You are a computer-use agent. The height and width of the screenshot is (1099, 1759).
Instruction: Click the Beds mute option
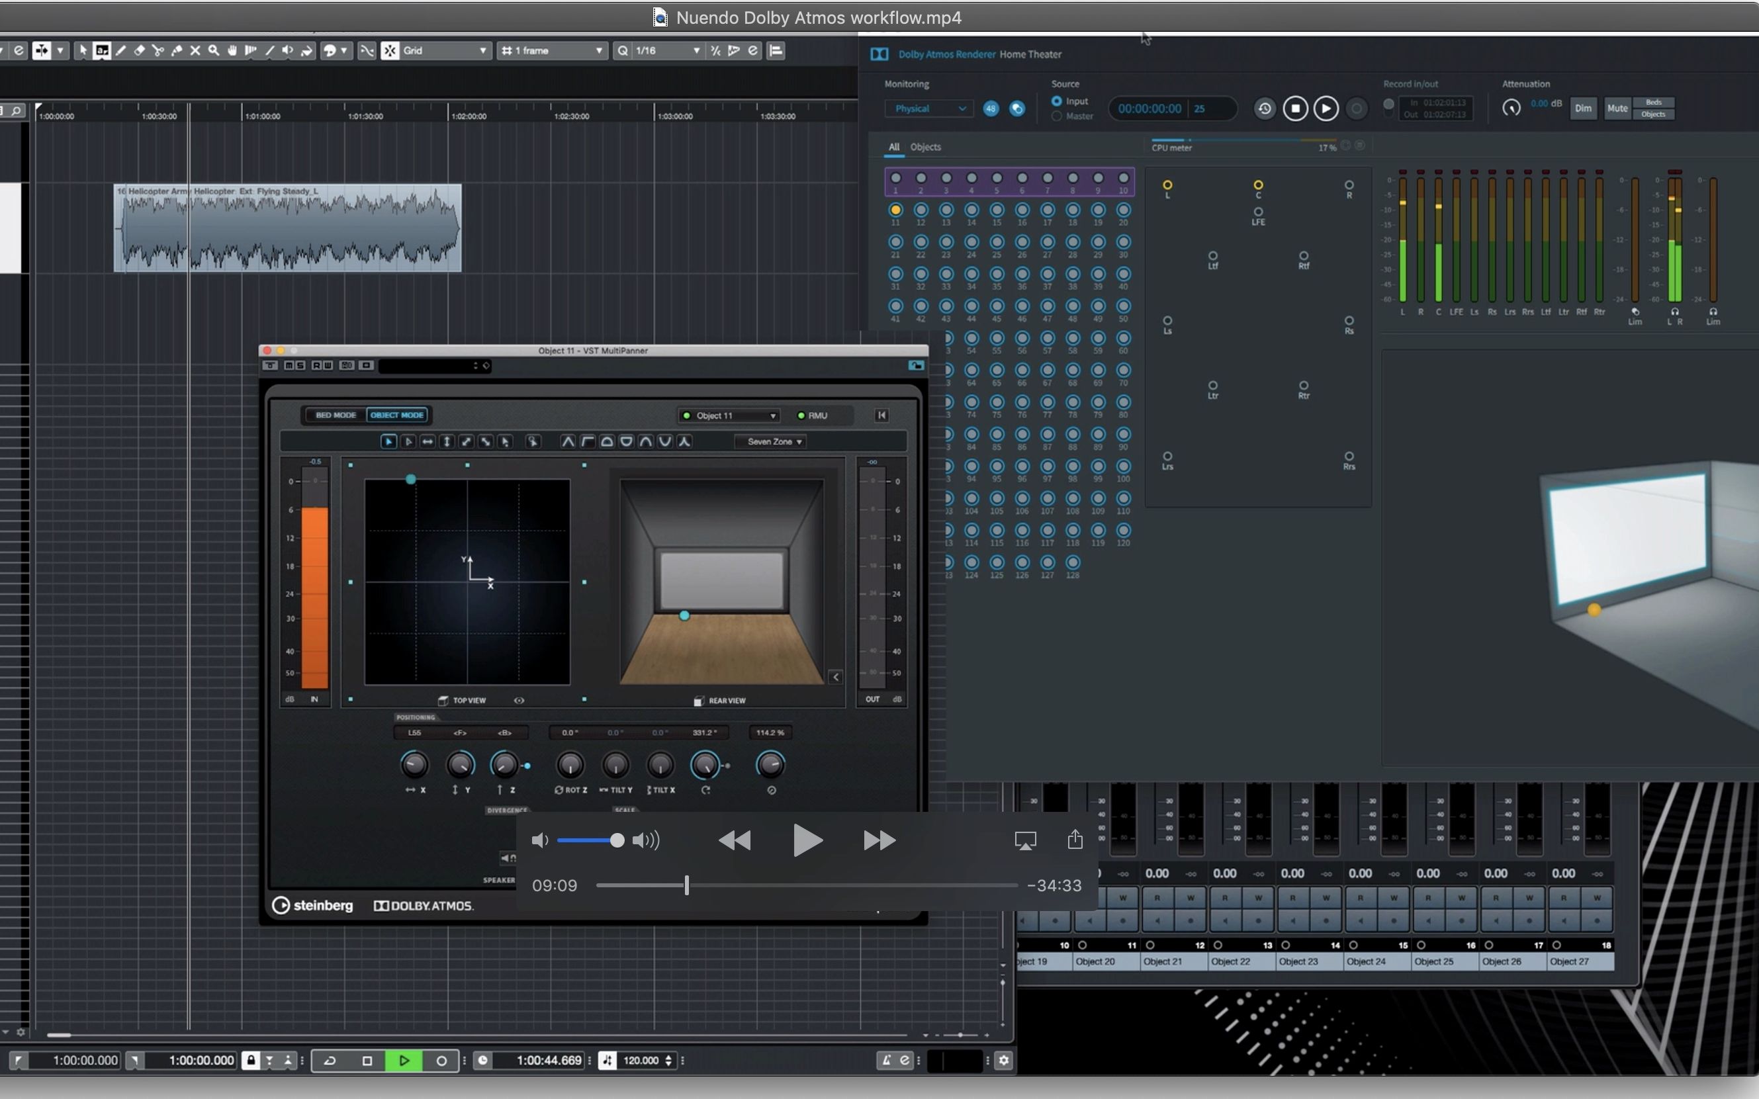coord(1654,103)
